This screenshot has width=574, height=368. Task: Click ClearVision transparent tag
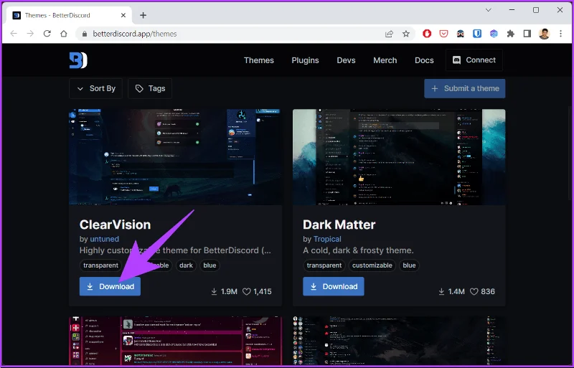click(x=100, y=265)
